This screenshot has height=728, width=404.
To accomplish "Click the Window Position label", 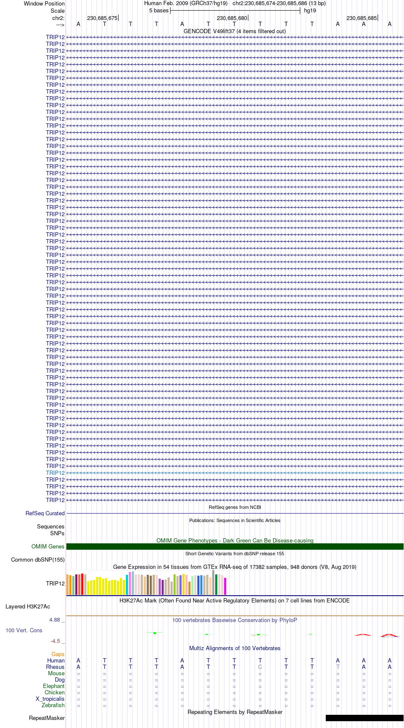I will tap(44, 3).
